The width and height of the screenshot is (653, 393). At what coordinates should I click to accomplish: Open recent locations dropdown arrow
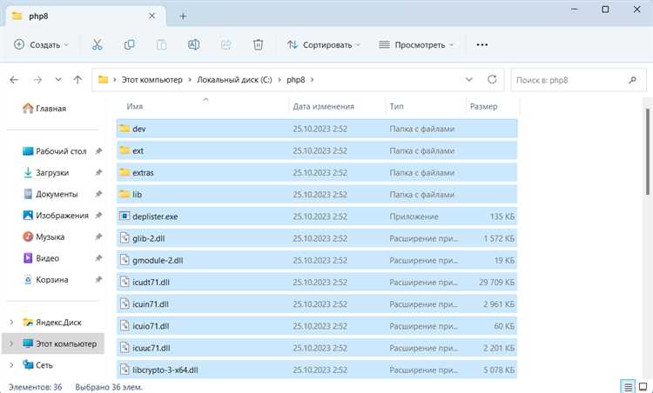[x=58, y=79]
